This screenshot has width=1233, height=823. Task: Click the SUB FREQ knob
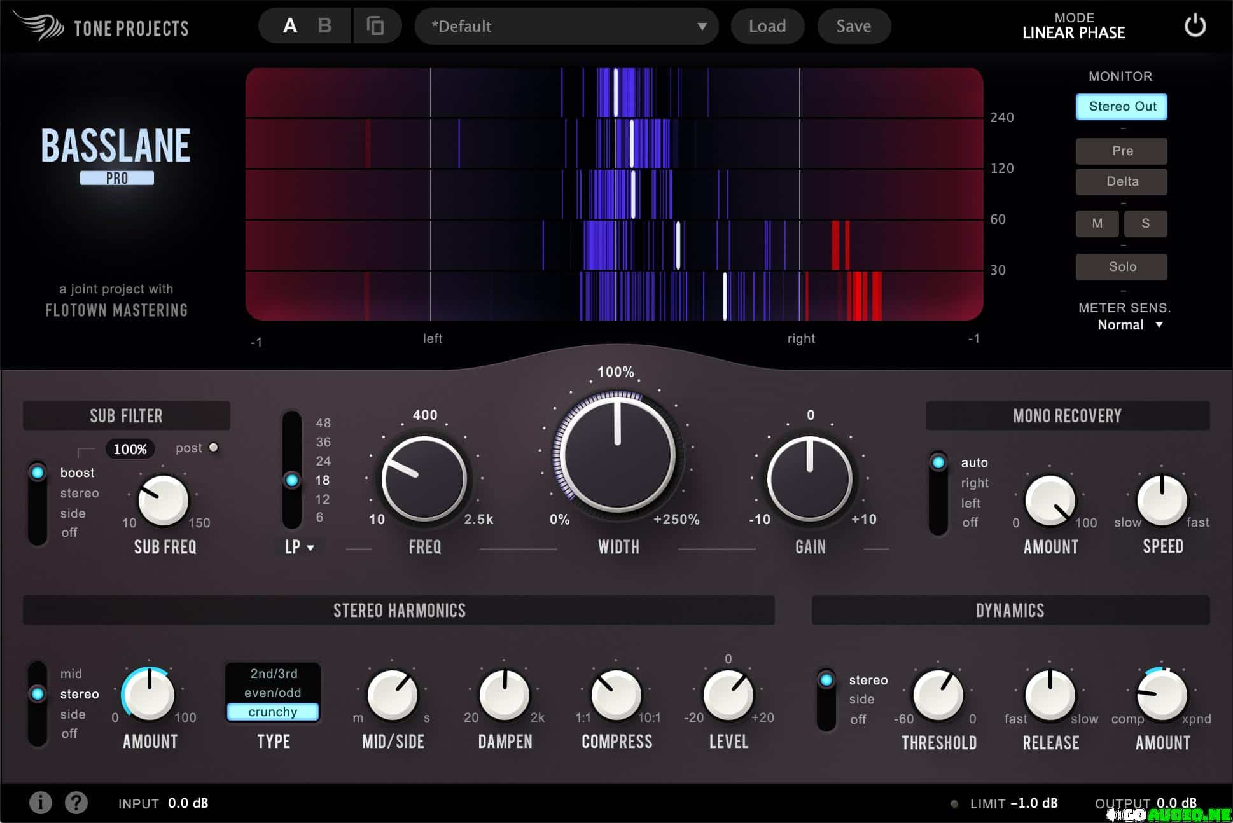tap(164, 501)
